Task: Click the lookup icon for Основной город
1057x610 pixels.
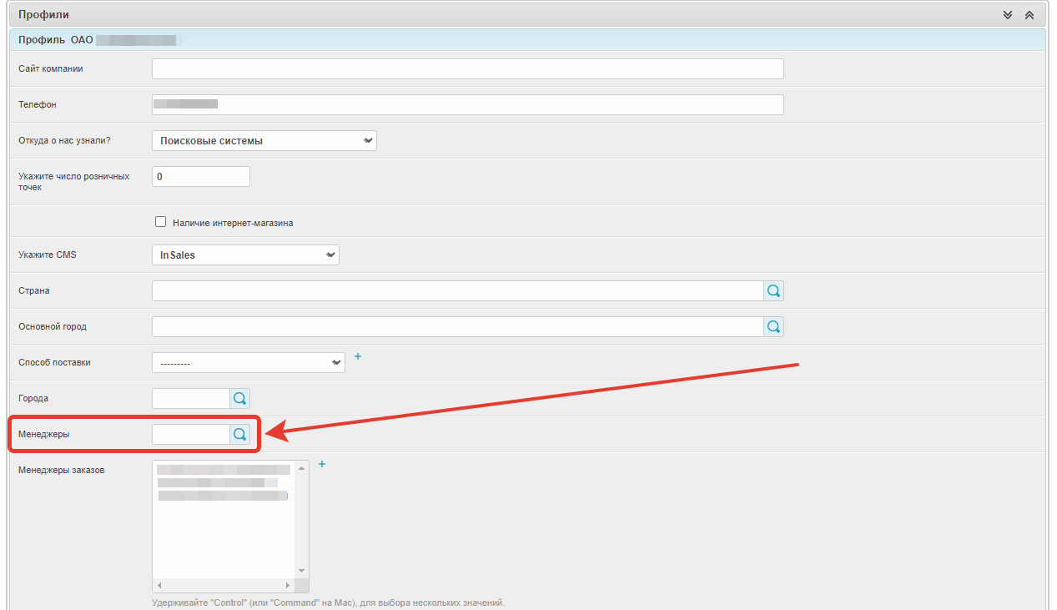Action: tap(773, 327)
